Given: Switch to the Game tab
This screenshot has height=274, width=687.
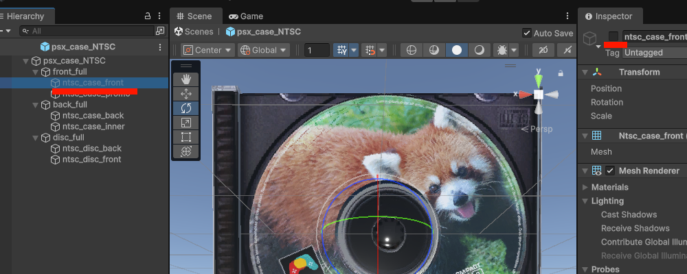Looking at the screenshot, I should pos(246,16).
